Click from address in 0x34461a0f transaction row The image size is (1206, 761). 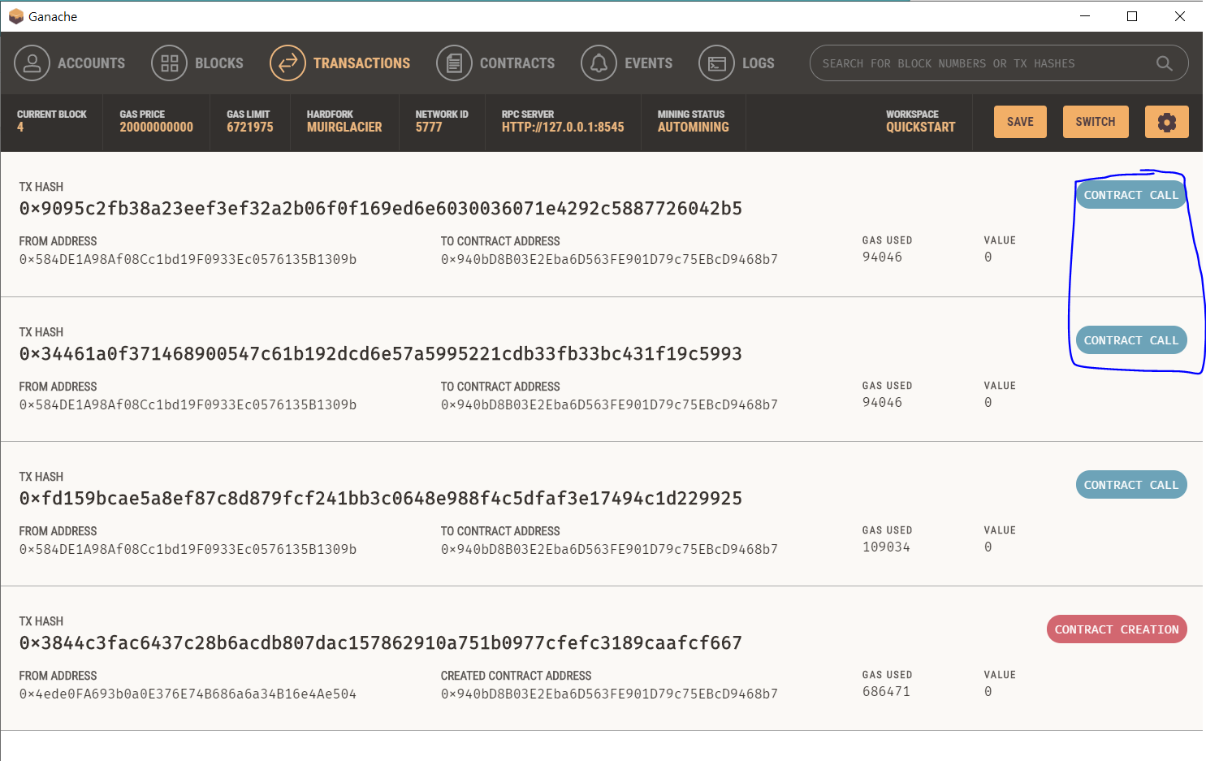188,405
